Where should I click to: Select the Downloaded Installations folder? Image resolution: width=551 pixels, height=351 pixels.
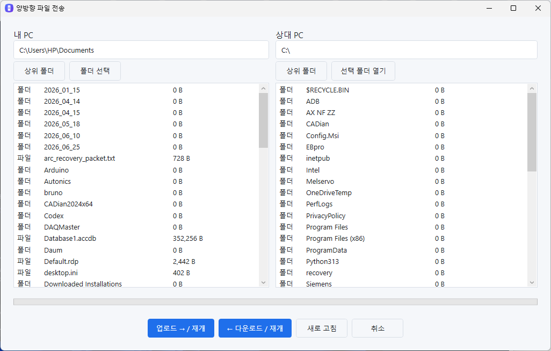pyautogui.click(x=136, y=283)
